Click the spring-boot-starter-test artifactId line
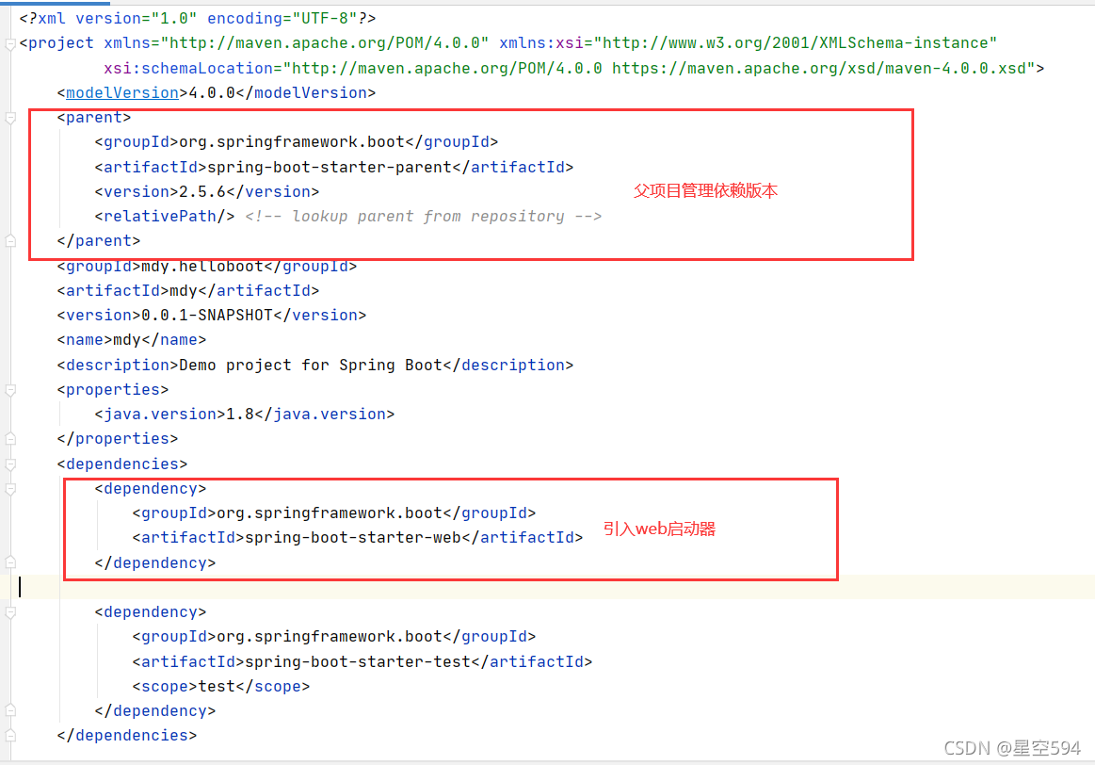1095x765 pixels. pos(362,661)
